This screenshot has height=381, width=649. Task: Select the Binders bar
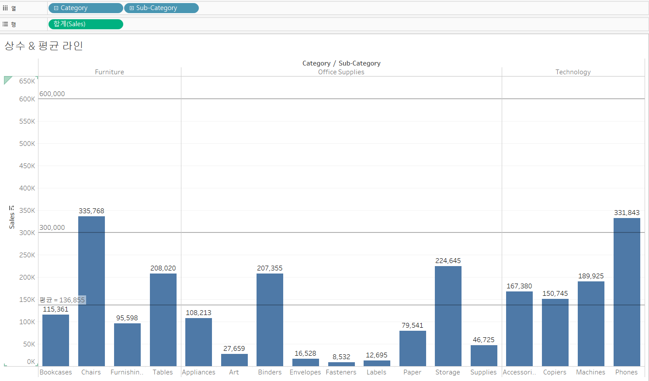coord(270,320)
